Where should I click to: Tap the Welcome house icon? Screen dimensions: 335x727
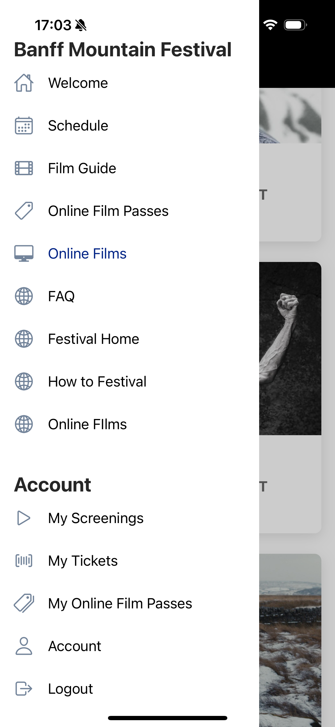click(x=24, y=83)
